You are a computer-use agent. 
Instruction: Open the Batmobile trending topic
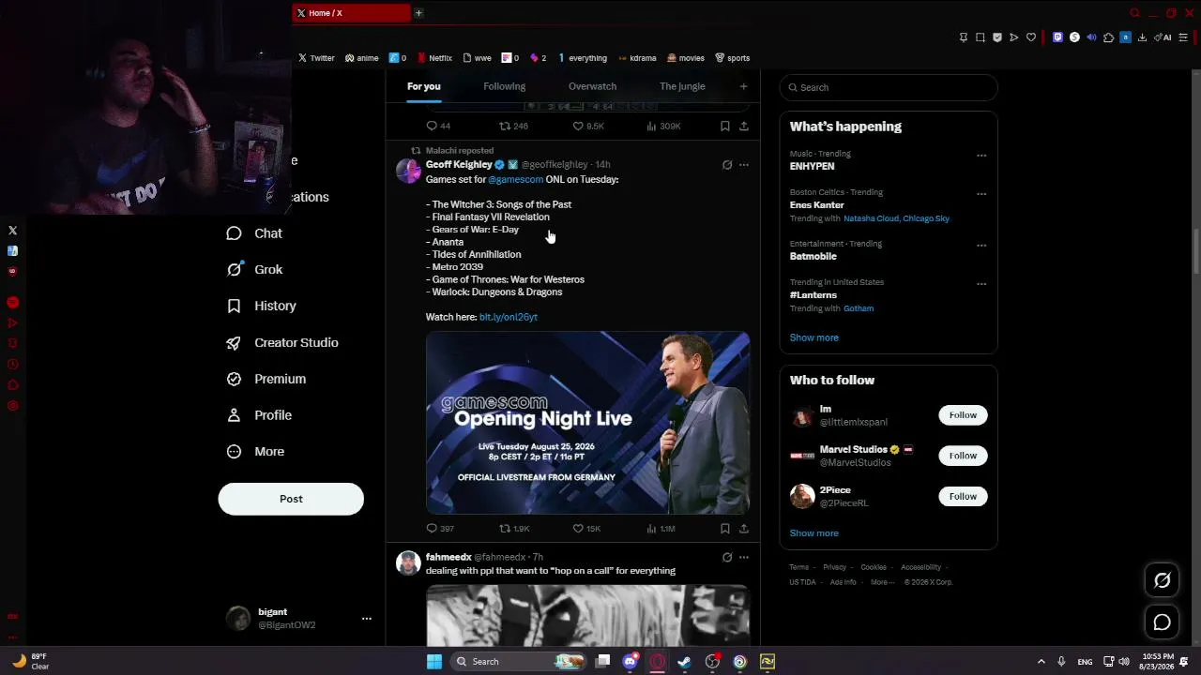tap(813, 256)
